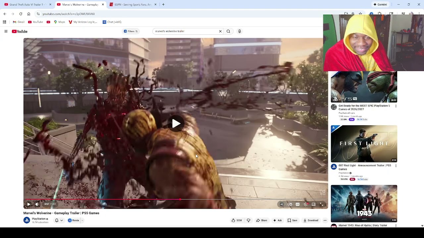424x238 pixels.
Task: Open options menu for Marvel 1943 video
Action: [396, 225]
